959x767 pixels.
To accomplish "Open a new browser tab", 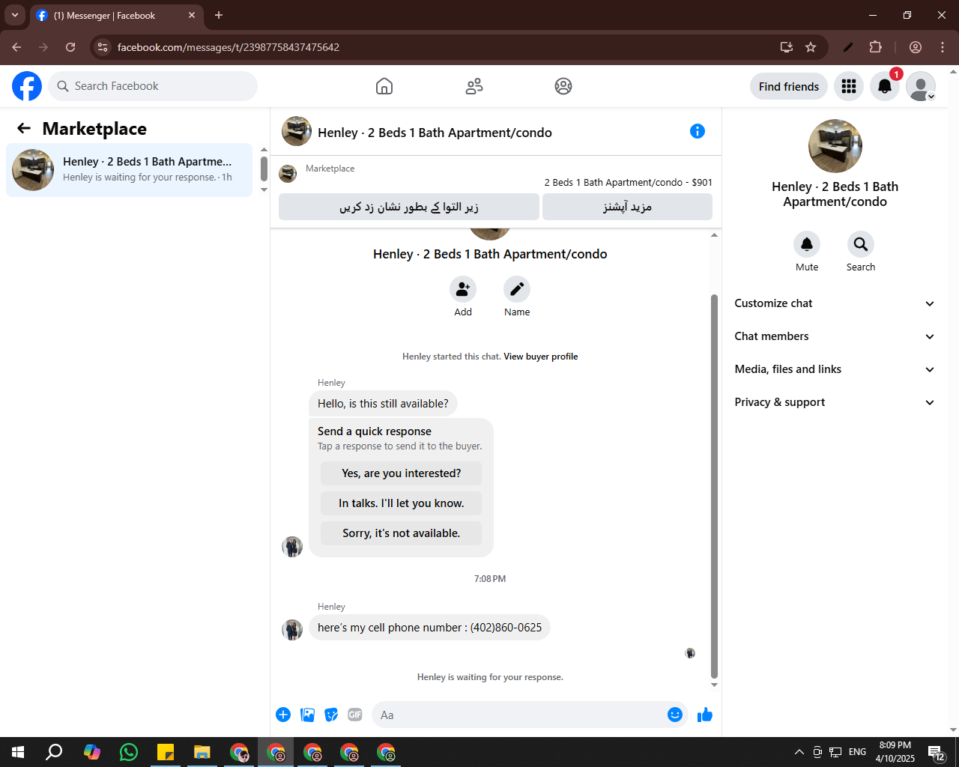I will tap(219, 15).
